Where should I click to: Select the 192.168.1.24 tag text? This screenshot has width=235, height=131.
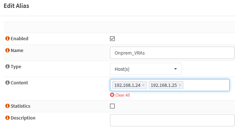click(x=127, y=85)
